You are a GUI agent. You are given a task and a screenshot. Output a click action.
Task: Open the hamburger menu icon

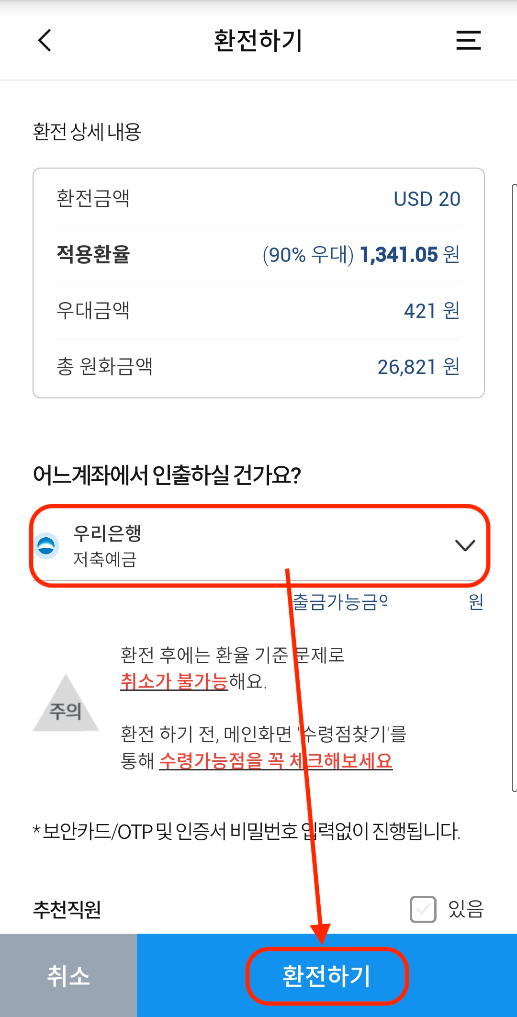pyautogui.click(x=468, y=40)
